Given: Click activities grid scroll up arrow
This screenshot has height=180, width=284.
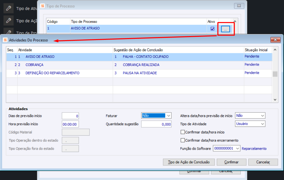Looking at the screenshot, I should (x=275, y=50).
